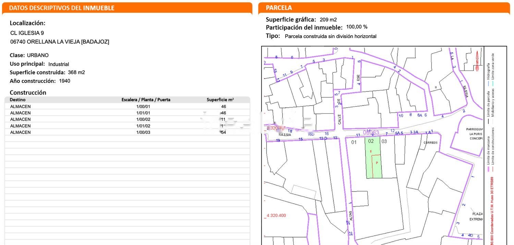Select the 'Participación del inmueble:' label
Image resolution: width=514 pixels, height=245 pixels.
pyautogui.click(x=304, y=27)
